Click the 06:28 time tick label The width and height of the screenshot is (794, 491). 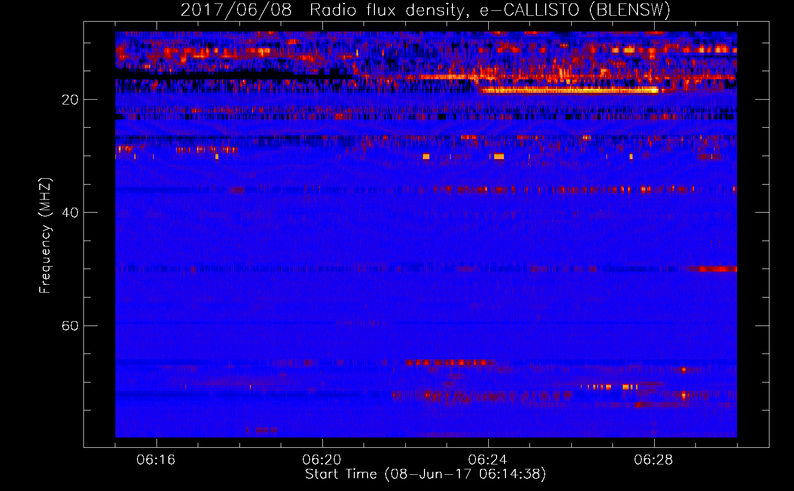click(654, 460)
